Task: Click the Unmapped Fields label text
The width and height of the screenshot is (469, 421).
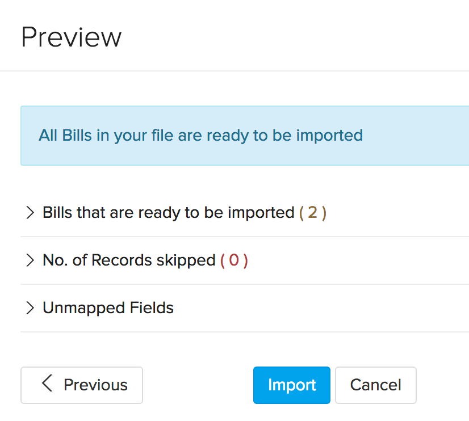Action: [108, 308]
